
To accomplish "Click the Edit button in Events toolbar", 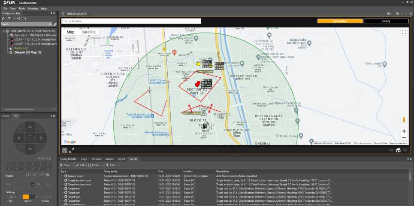I will (80, 165).
